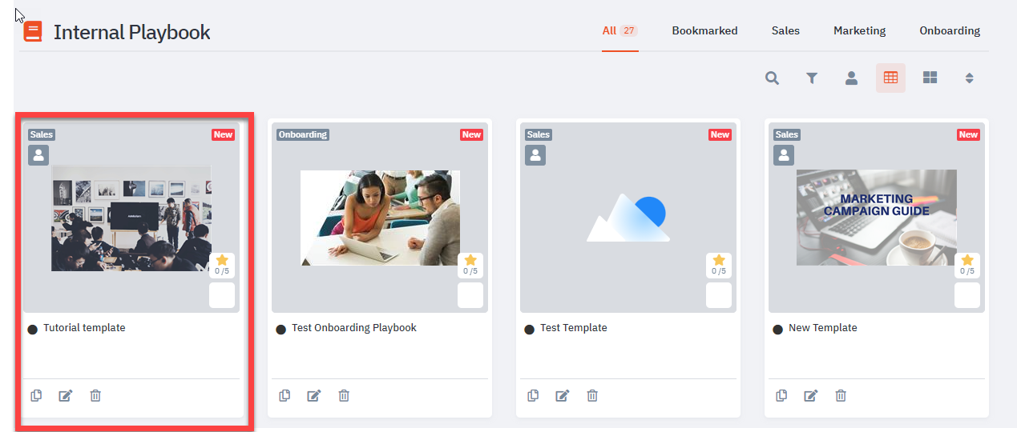Screen dimensions: 1017x432
Task: Click the Internal Playbook heading text
Action: pos(132,32)
